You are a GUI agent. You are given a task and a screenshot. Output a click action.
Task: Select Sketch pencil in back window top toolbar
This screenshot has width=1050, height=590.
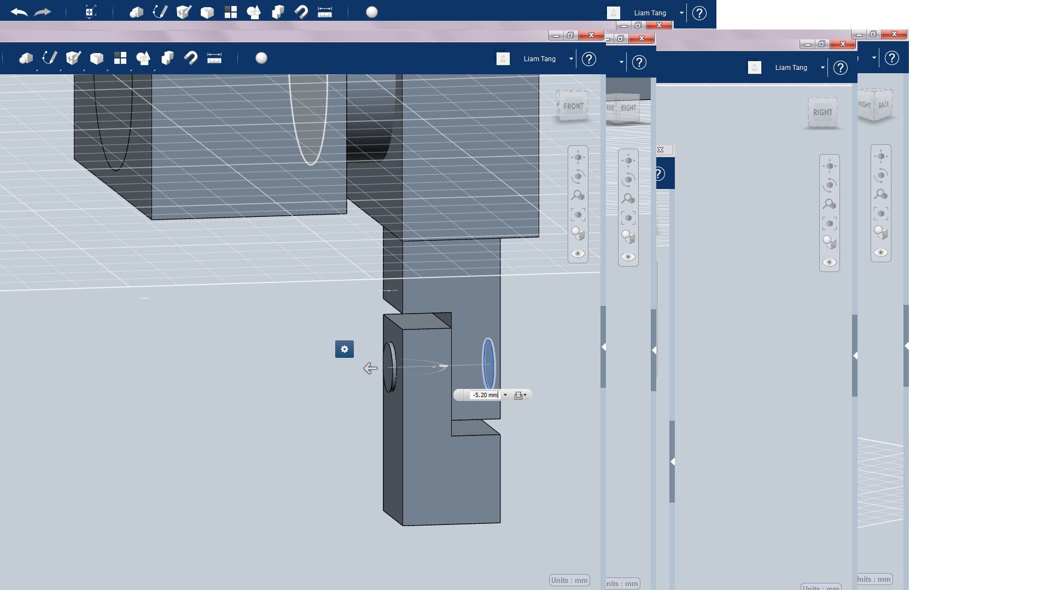click(160, 12)
